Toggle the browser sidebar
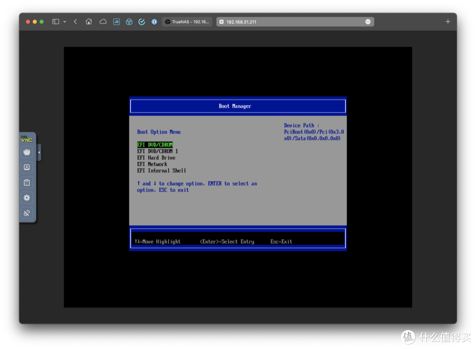The image size is (476, 349). pyautogui.click(x=56, y=22)
